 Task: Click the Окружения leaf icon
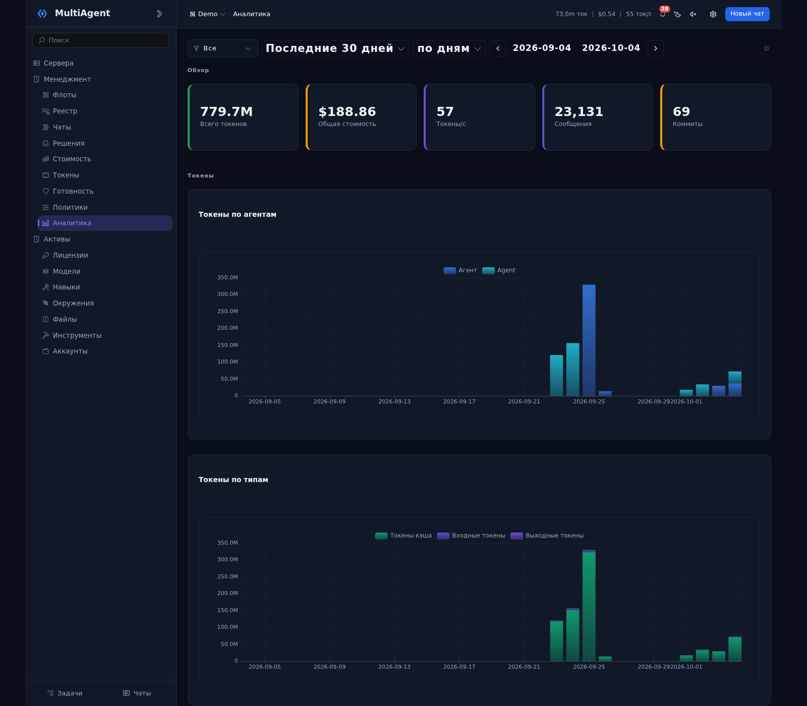pyautogui.click(x=46, y=303)
